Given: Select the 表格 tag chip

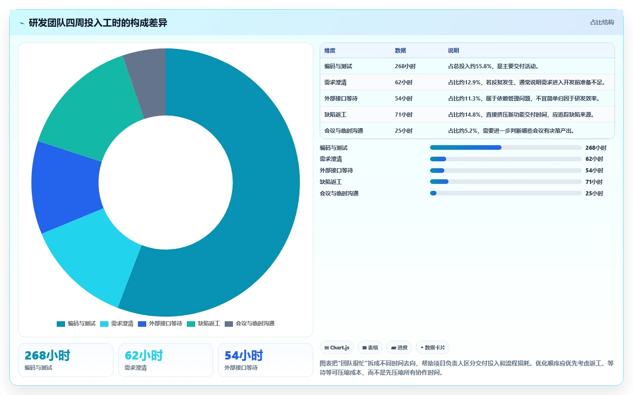Looking at the screenshot, I should pos(370,348).
